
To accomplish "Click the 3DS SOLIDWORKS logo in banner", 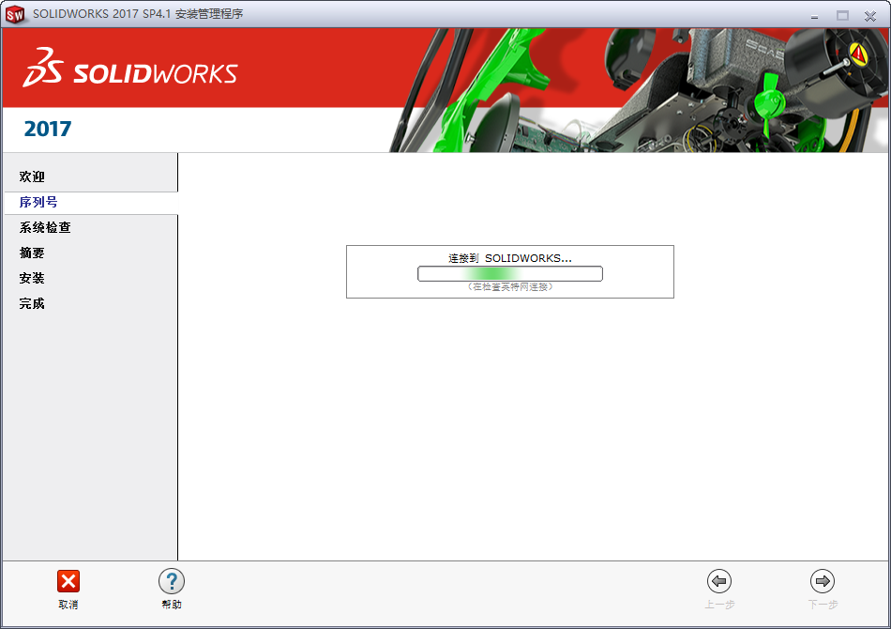I will pyautogui.click(x=130, y=69).
